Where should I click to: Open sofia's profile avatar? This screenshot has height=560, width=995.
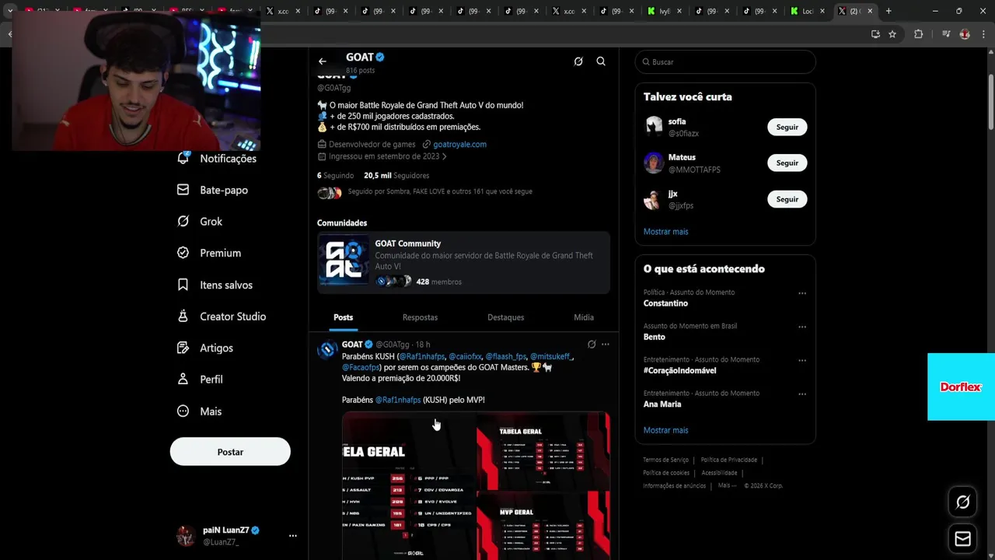pyautogui.click(x=654, y=127)
